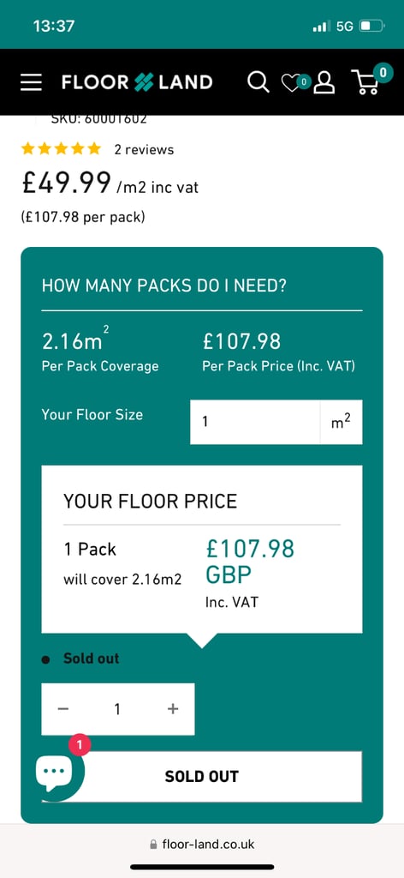This screenshot has width=404, height=878.
Task: Open the 2 reviews link
Action: coord(144,149)
